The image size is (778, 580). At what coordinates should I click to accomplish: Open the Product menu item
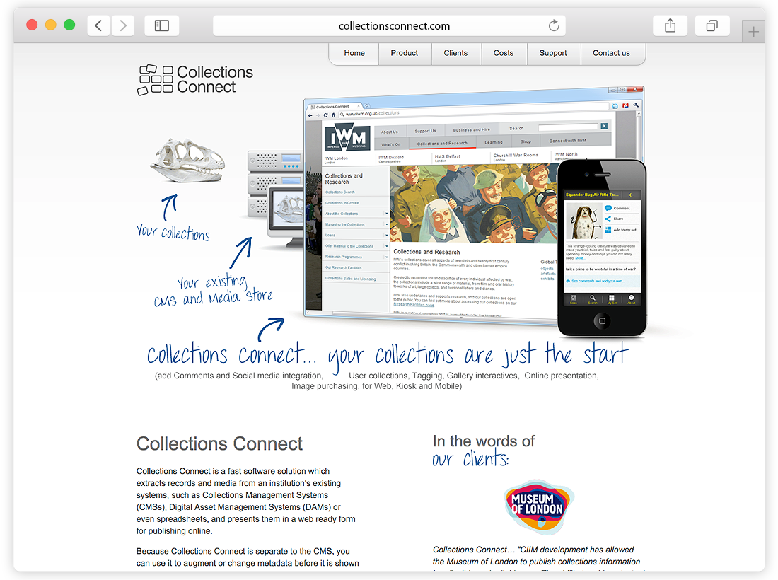(405, 53)
